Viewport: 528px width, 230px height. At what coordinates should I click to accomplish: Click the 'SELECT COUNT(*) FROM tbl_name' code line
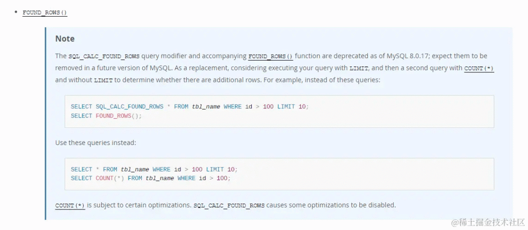[151, 178]
